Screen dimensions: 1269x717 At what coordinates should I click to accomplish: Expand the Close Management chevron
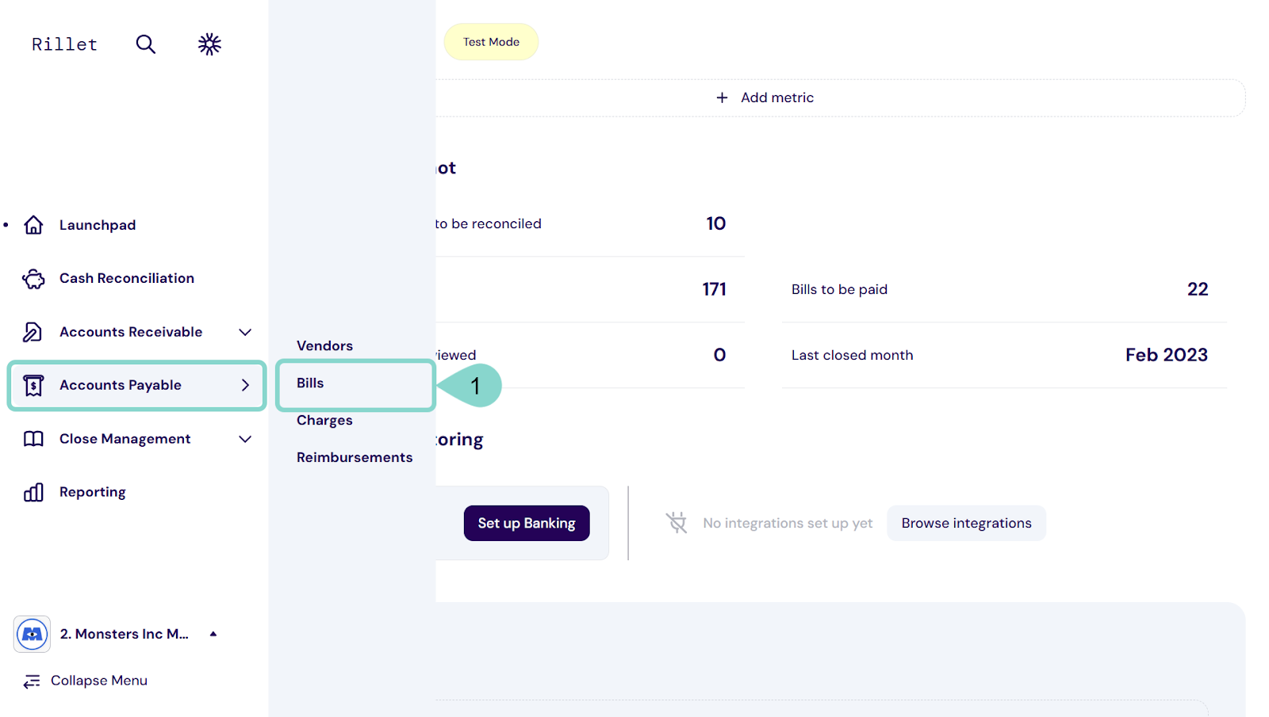click(245, 439)
